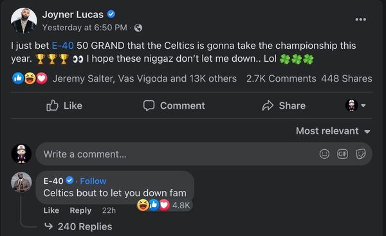Open E-40's commenter avatar

tap(21, 183)
